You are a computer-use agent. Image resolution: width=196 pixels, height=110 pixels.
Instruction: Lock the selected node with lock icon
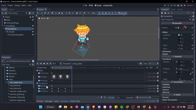point(77,13)
